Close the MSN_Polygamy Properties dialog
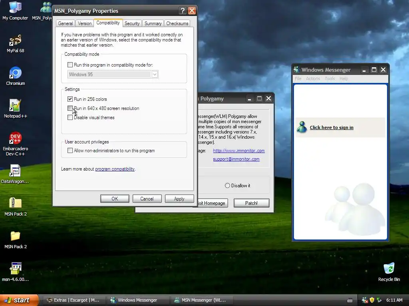Image resolution: width=409 pixels, height=306 pixels. 192,11
